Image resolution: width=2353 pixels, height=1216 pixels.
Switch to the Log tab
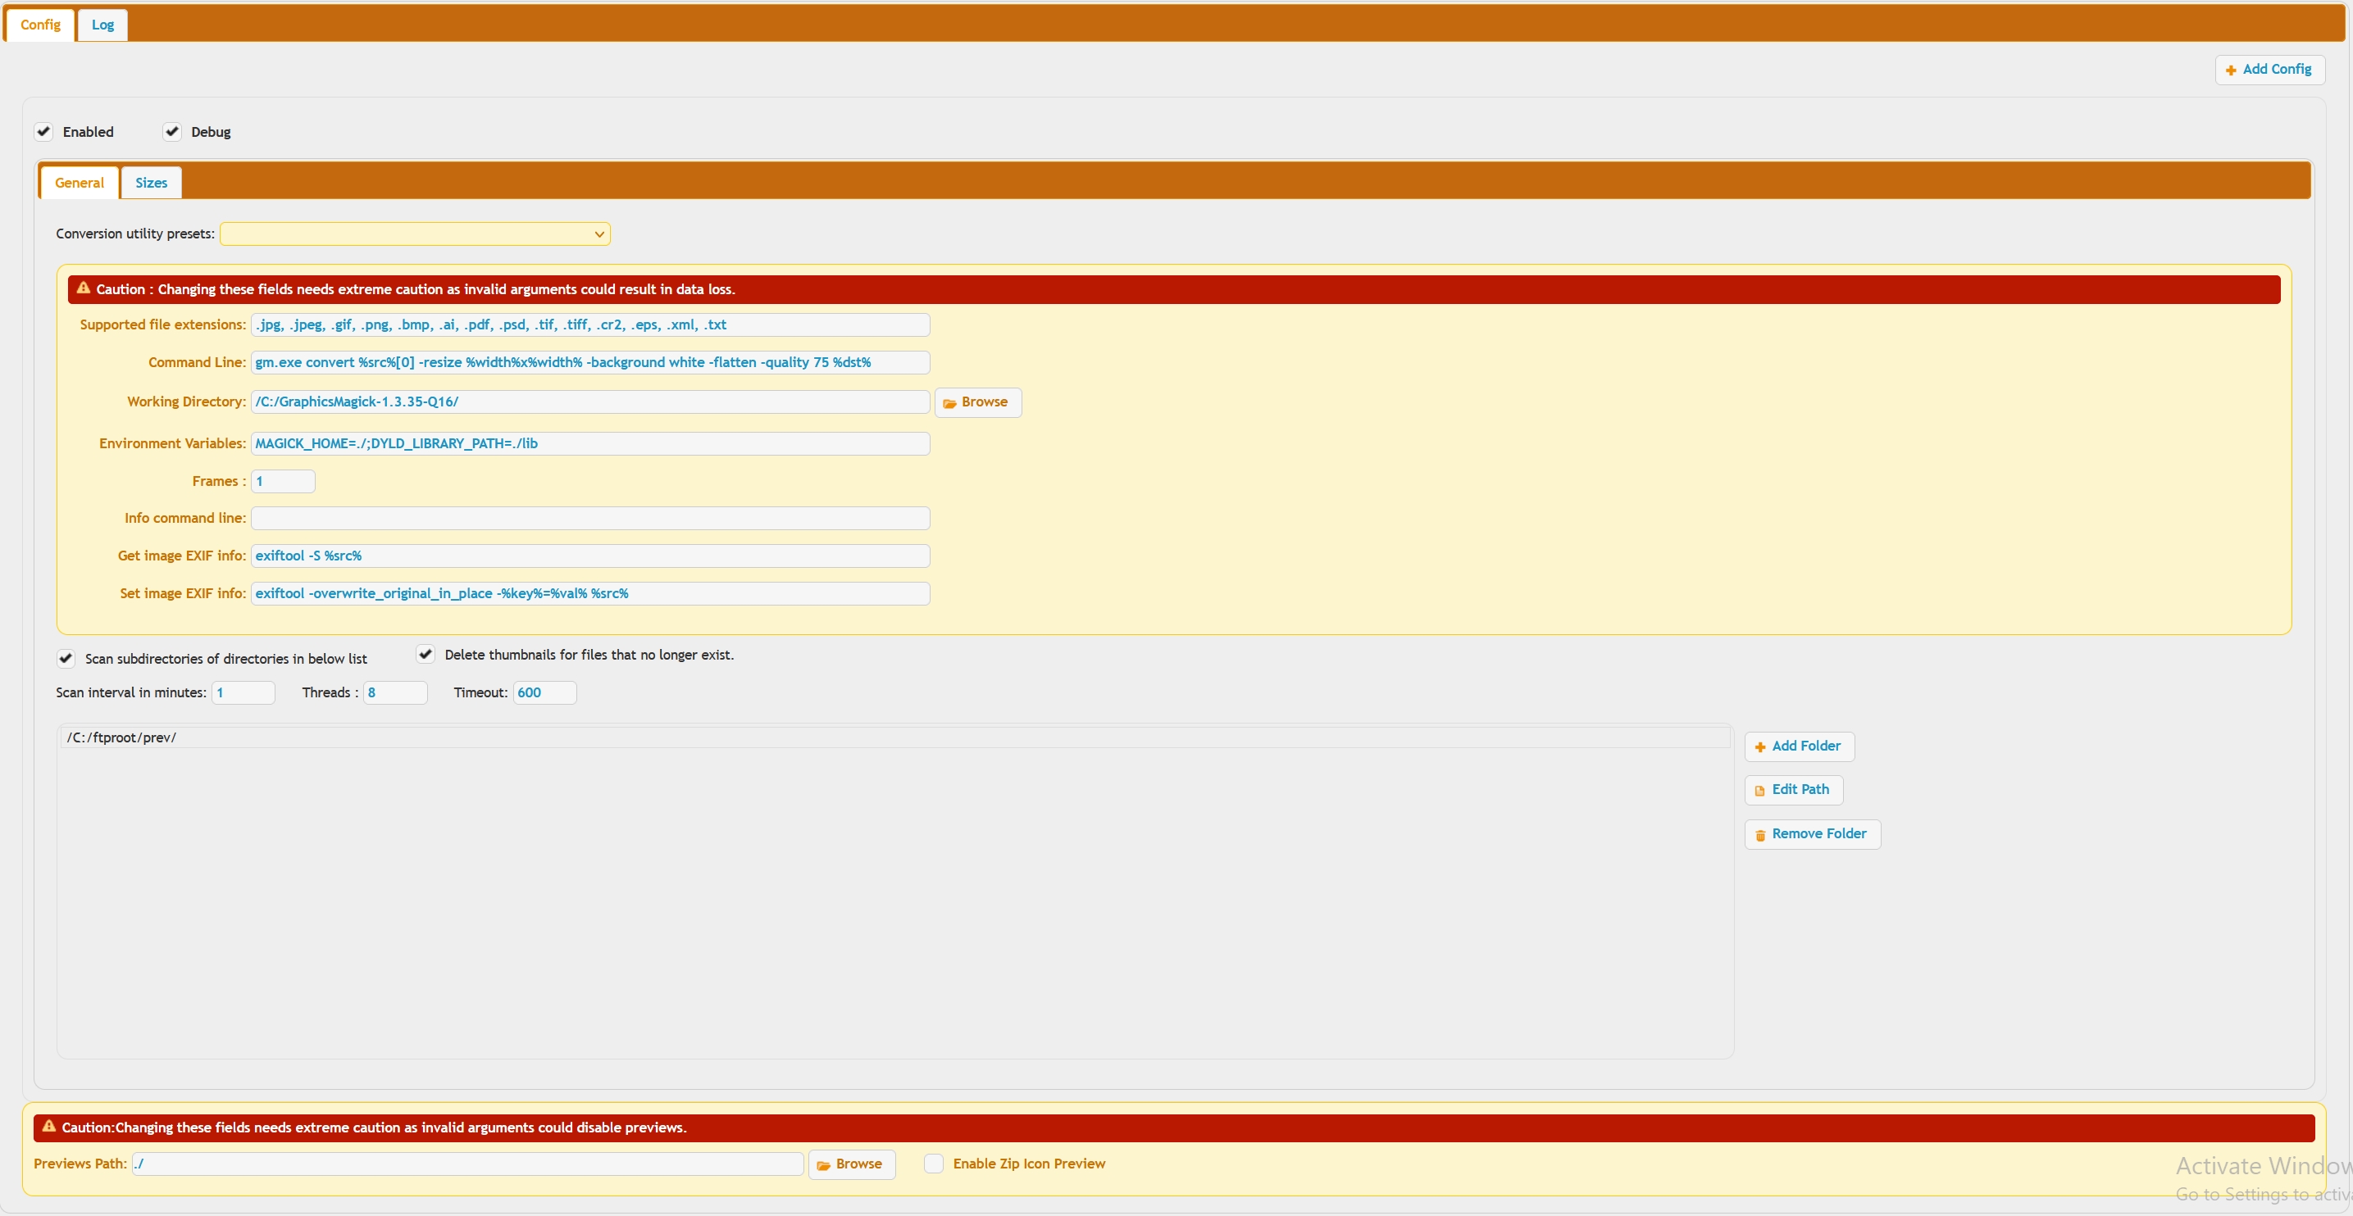tap(102, 25)
